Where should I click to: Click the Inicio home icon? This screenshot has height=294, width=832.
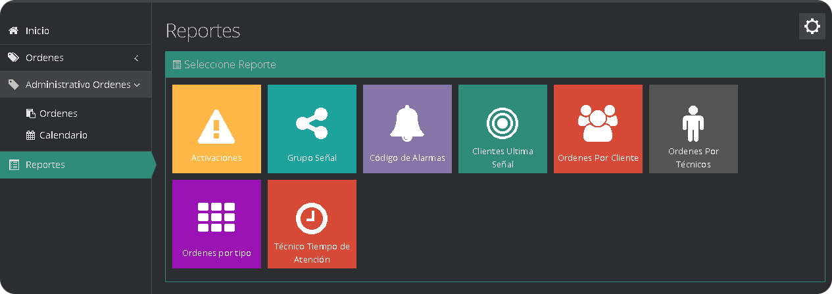(x=12, y=31)
